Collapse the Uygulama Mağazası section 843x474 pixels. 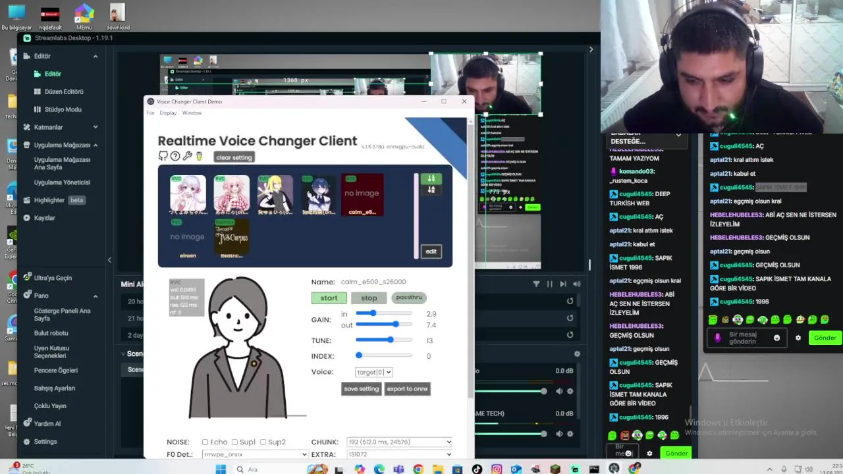click(95, 145)
